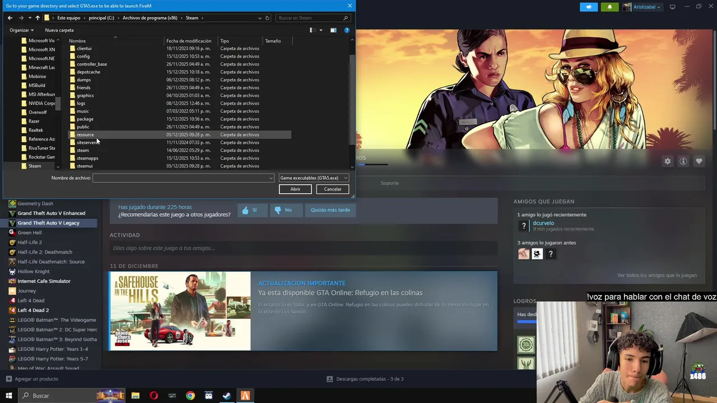Click the Abrir button
The height and width of the screenshot is (403, 717).
(x=295, y=189)
